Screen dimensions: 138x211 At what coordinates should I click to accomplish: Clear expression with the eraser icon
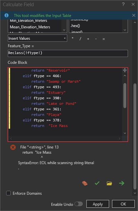point(85,183)
